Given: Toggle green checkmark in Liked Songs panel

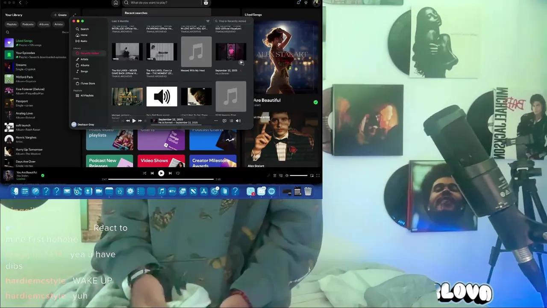Looking at the screenshot, I should coord(315,102).
